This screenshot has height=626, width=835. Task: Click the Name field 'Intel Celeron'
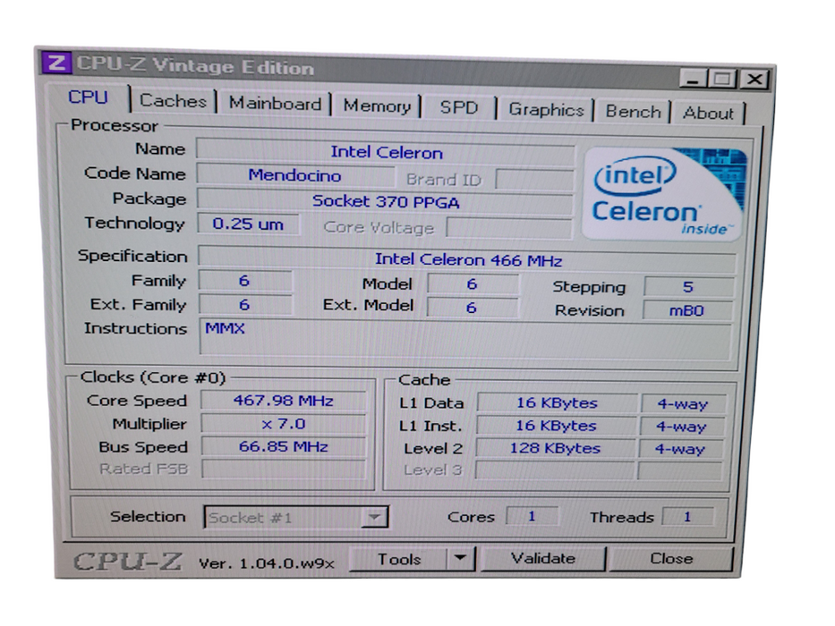386,152
